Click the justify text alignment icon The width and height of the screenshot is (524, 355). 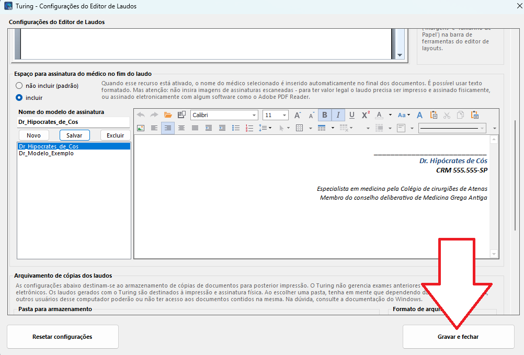point(195,128)
